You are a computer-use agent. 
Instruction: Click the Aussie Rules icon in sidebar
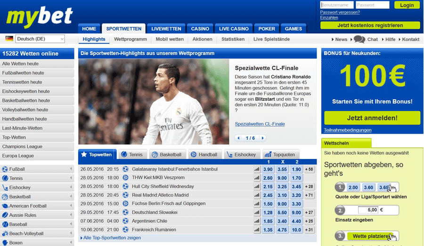(x=5, y=215)
